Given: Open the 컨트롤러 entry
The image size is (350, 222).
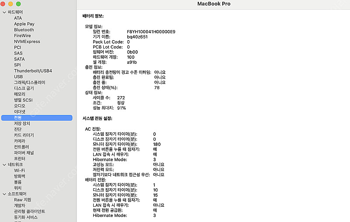Looking at the screenshot, I should 21,147.
